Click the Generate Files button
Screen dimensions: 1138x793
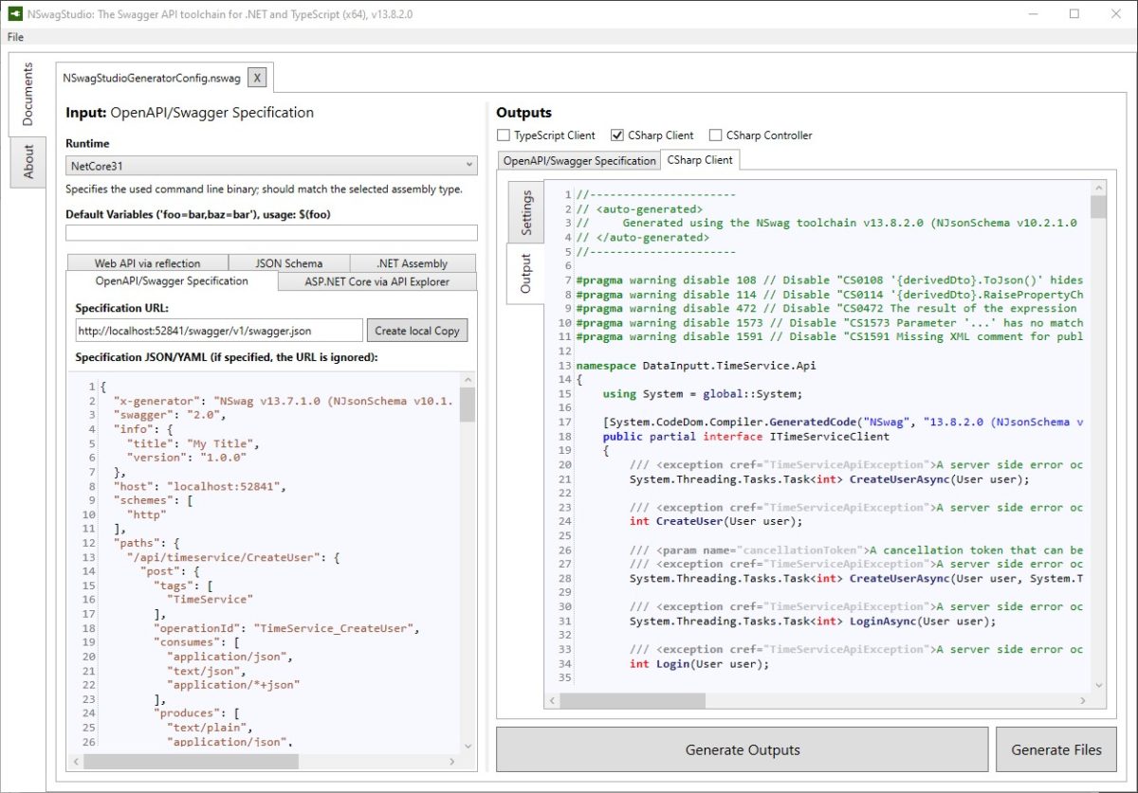tap(1056, 749)
